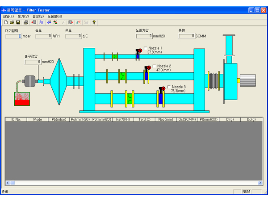Image resolution: width=268 pixels, height=201 pixels.
Task: Click the red valve on Nozzle 3
Action: [163, 89]
